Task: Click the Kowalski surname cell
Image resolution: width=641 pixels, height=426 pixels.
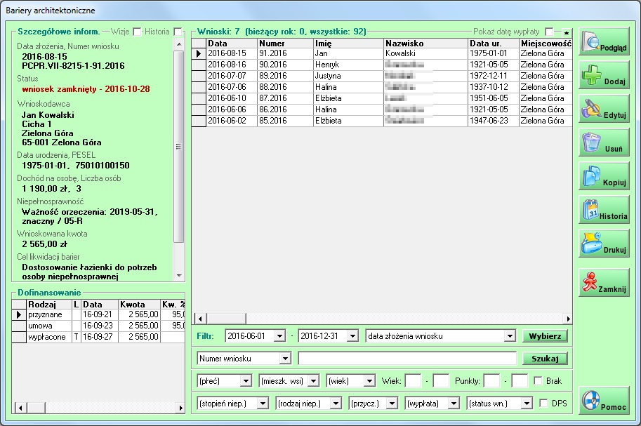Action: point(425,53)
